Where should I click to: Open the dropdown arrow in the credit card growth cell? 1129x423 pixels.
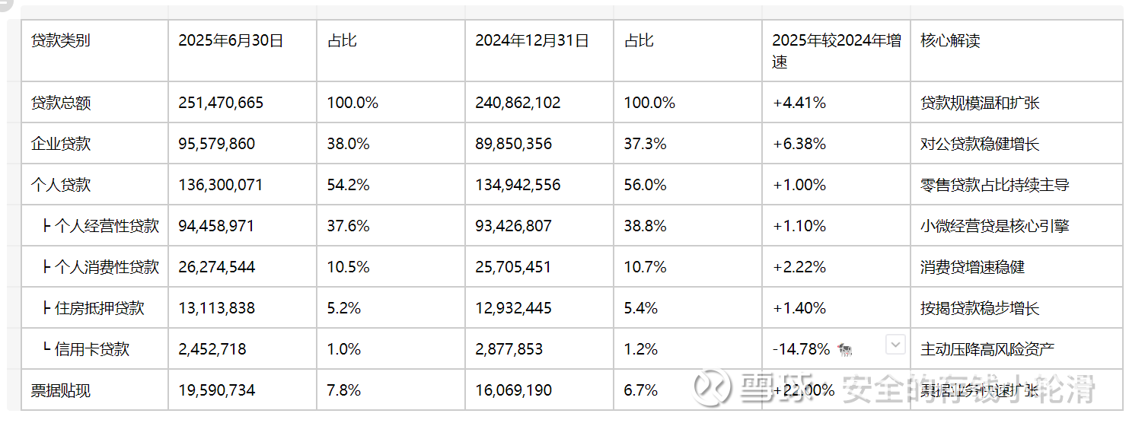click(x=895, y=345)
